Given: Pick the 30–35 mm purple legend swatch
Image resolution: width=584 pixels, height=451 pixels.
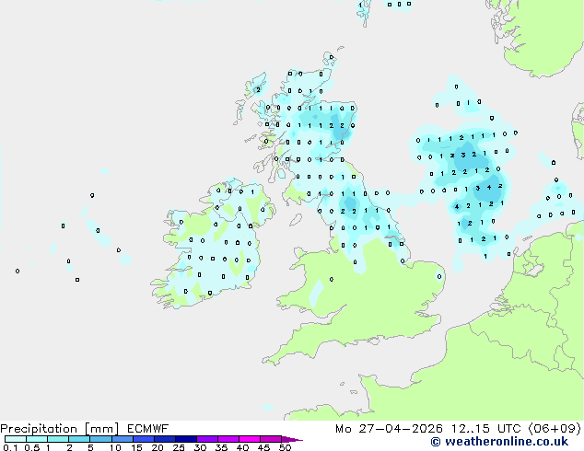Looking at the screenshot, I should pyautogui.click(x=207, y=439).
